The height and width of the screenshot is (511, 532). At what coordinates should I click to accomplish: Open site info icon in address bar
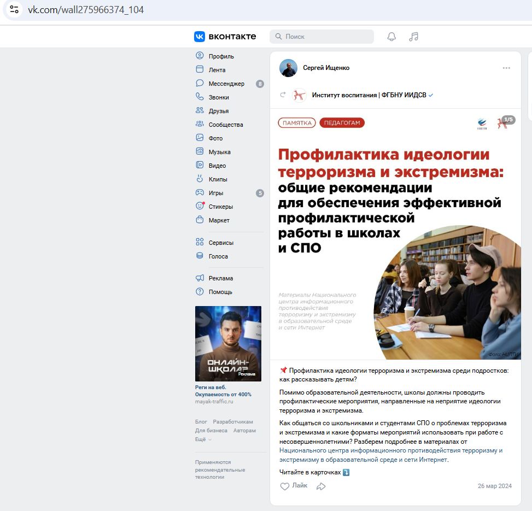[14, 9]
